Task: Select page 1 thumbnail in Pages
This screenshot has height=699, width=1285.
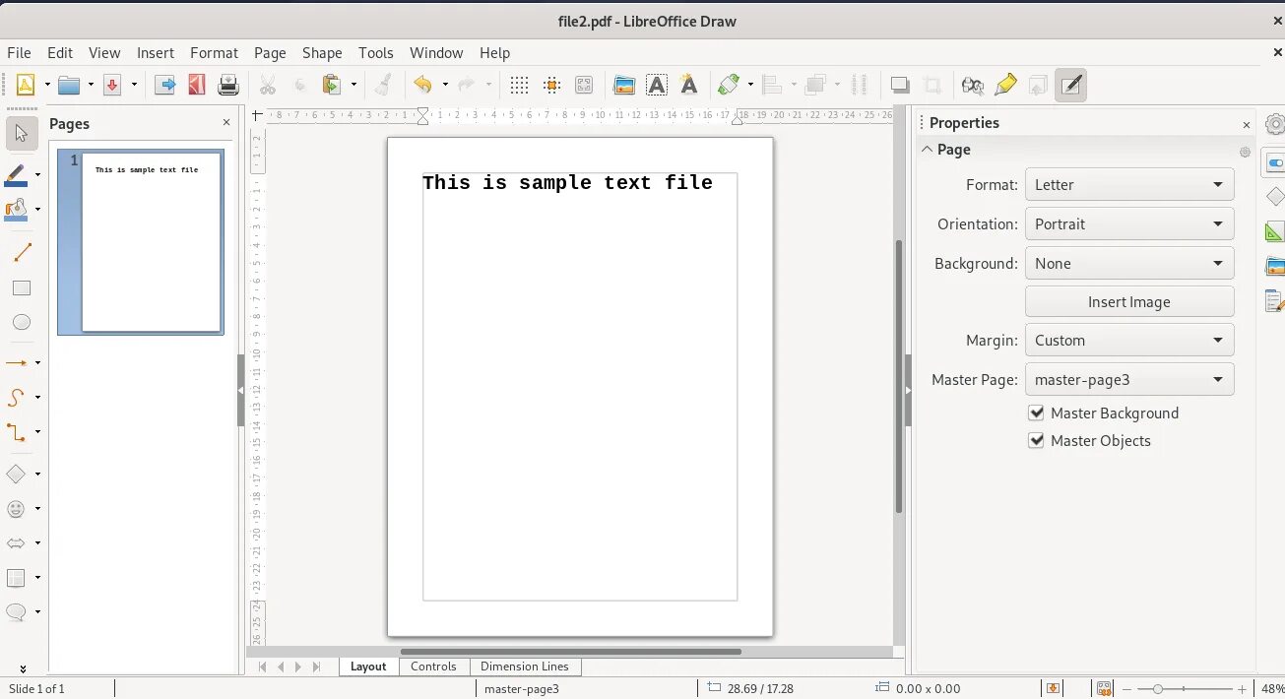Action: [x=141, y=242]
